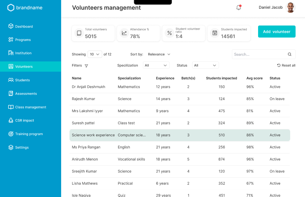Open the Sort by Relevance dropdown

pyautogui.click(x=159, y=54)
